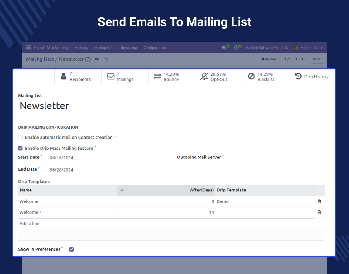
Task: Click the End Date field 06/28/2024
Action: (x=61, y=170)
